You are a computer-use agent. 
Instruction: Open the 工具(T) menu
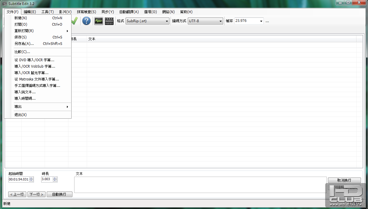coord(48,12)
